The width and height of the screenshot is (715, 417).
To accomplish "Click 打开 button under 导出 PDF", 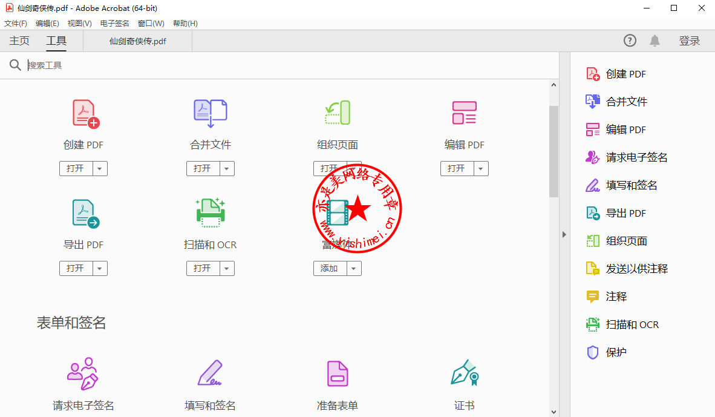I will click(x=76, y=269).
